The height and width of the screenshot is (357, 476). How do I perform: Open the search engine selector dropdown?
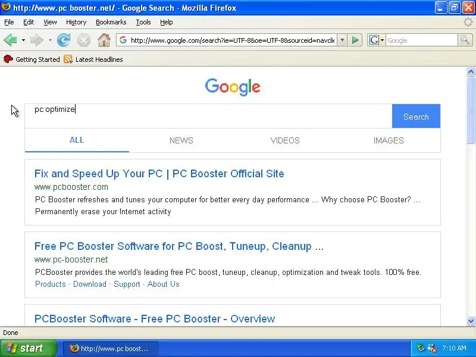pyautogui.click(x=382, y=40)
